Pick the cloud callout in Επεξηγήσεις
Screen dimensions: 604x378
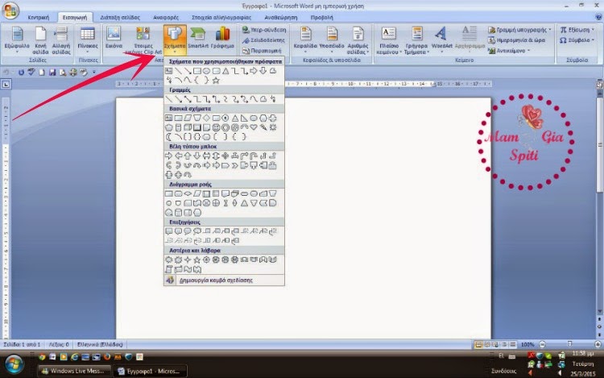coord(197,231)
